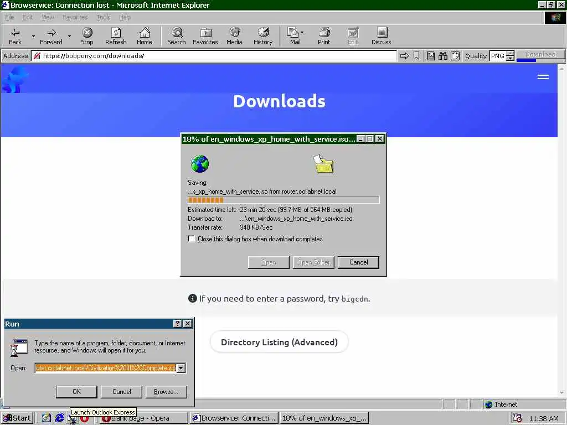Go to the Home page icon
567x425 pixels.
[x=145, y=36]
